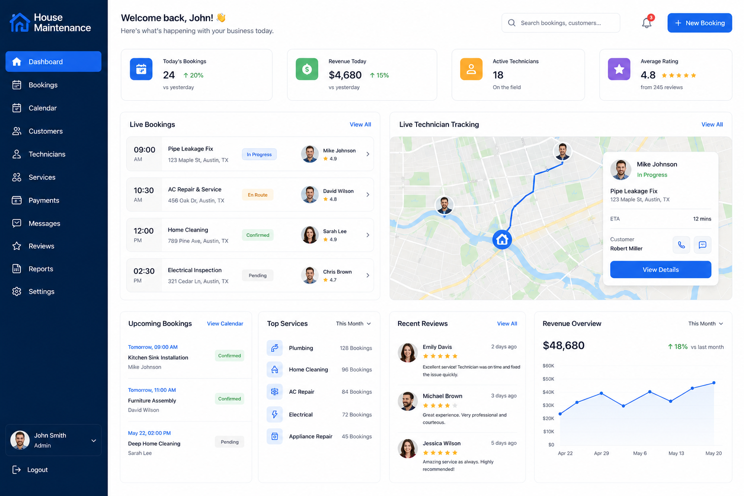
Task: Click the En Route status badge
Action: pyautogui.click(x=258, y=195)
